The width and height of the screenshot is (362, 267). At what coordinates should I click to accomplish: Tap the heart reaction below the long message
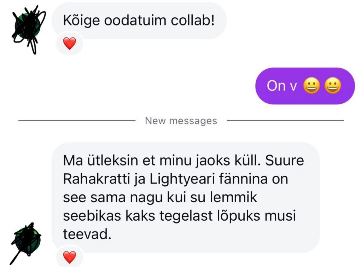[70, 257]
